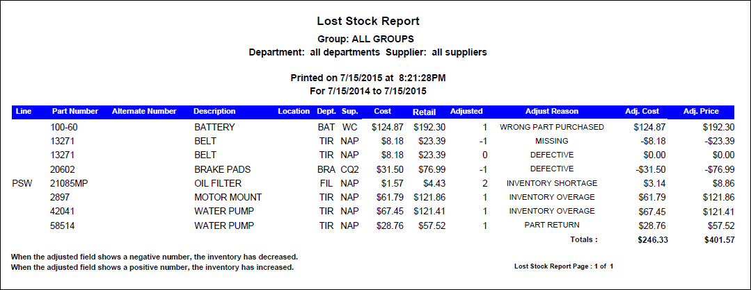The image size is (751, 290).
Task: Select the PSW line code
Action: (22, 183)
